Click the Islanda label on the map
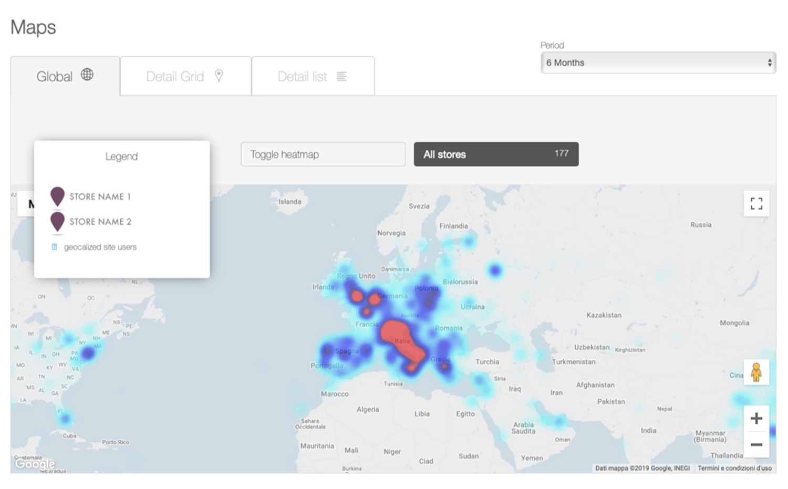Image resolution: width=788 pixels, height=489 pixels. click(x=289, y=202)
